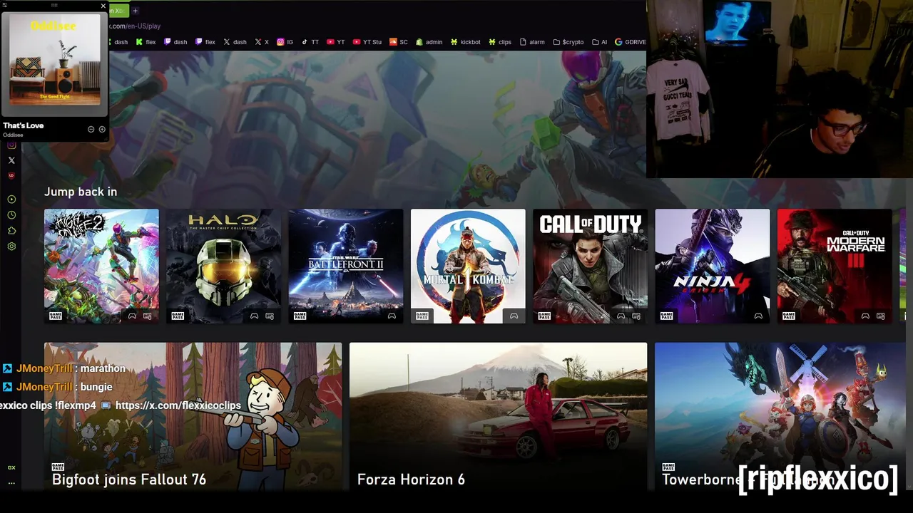The image size is (913, 513).
Task: Click Game Pass badge on Halo tile
Action: pyautogui.click(x=178, y=316)
